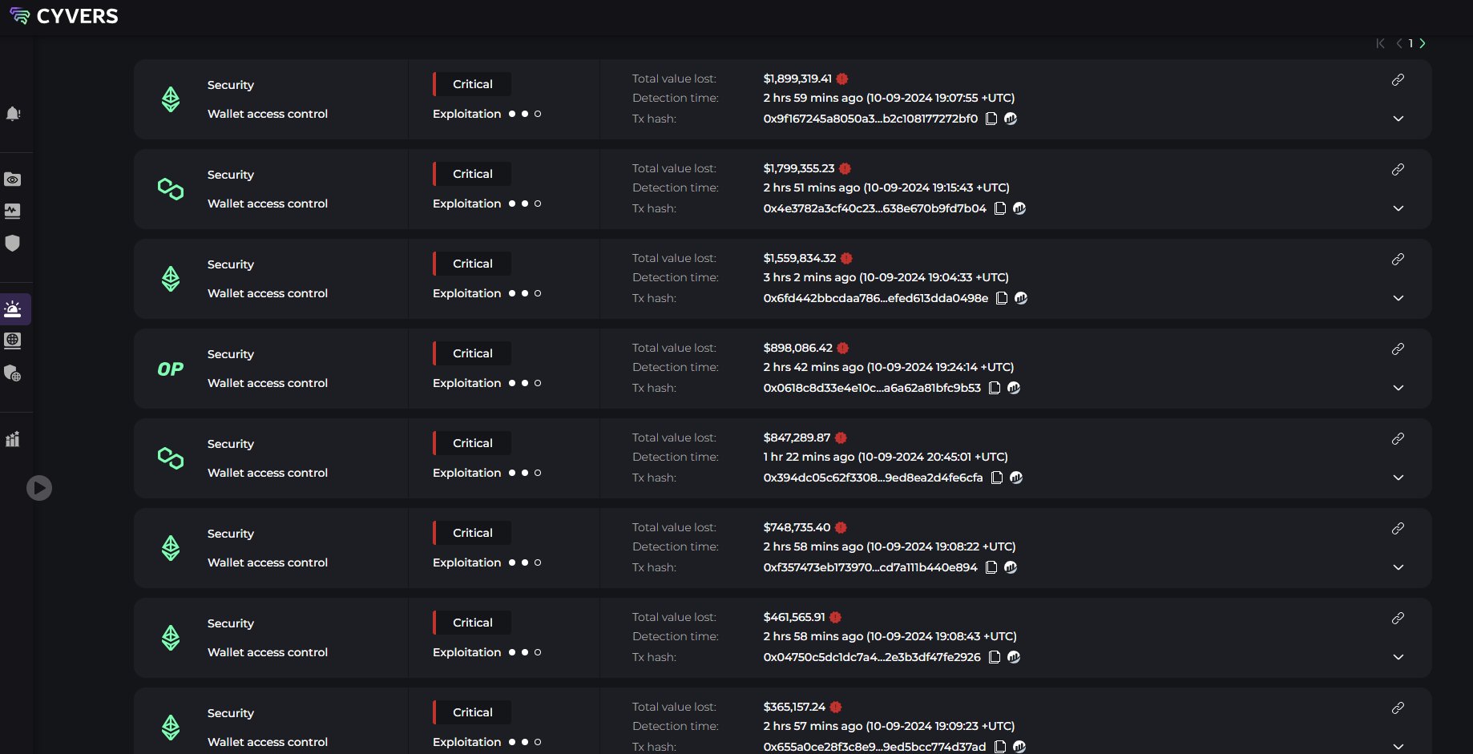Open the notifications bell in the sidebar
Image resolution: width=1473 pixels, height=754 pixels.
coord(13,114)
